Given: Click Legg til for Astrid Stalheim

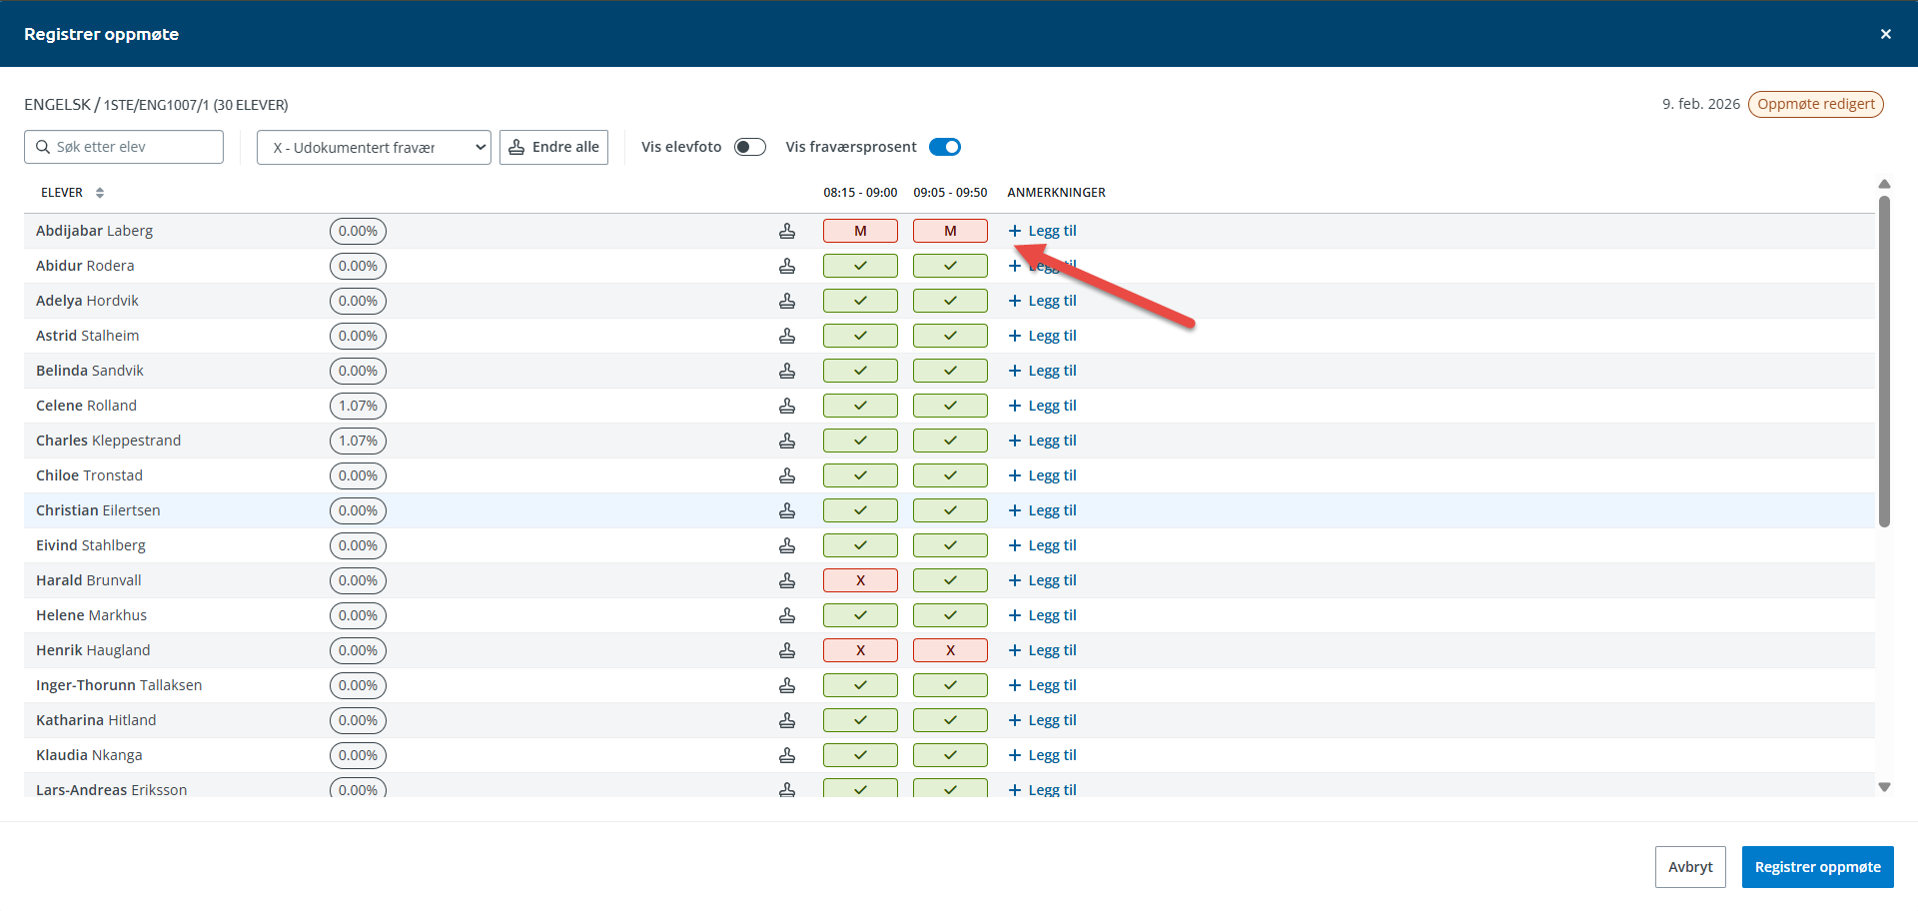Looking at the screenshot, I should [1043, 336].
